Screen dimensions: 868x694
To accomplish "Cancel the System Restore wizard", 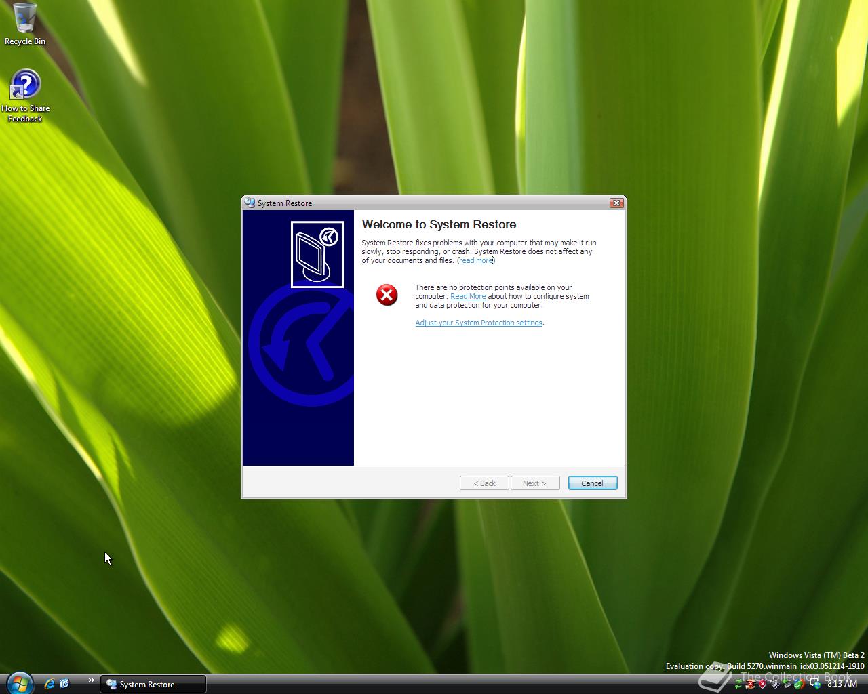I will [592, 483].
